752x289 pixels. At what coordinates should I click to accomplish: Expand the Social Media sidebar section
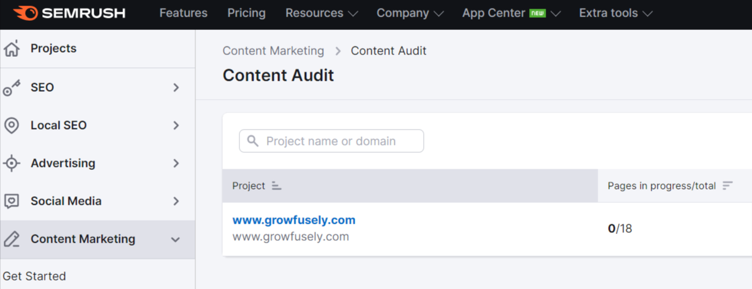coord(176,201)
